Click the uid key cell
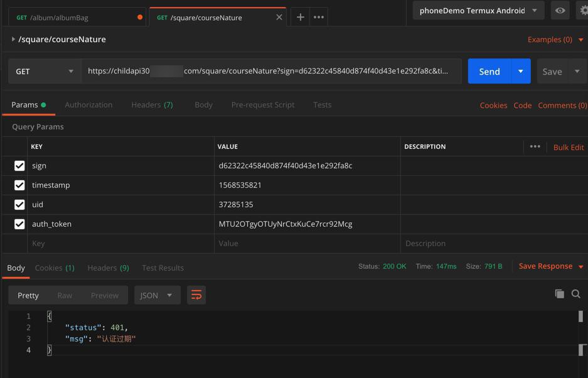Image resolution: width=588 pixels, height=378 pixels. click(120, 205)
